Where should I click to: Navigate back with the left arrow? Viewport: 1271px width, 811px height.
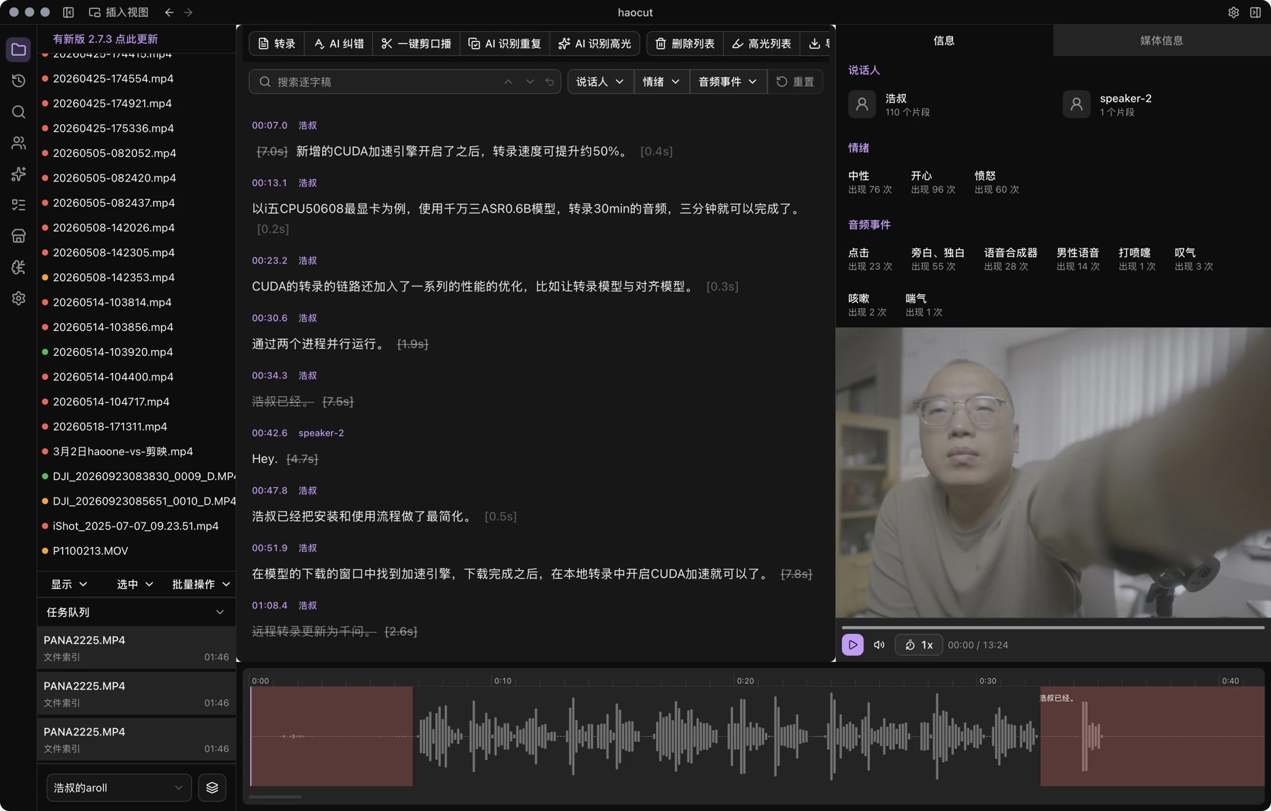tap(169, 12)
